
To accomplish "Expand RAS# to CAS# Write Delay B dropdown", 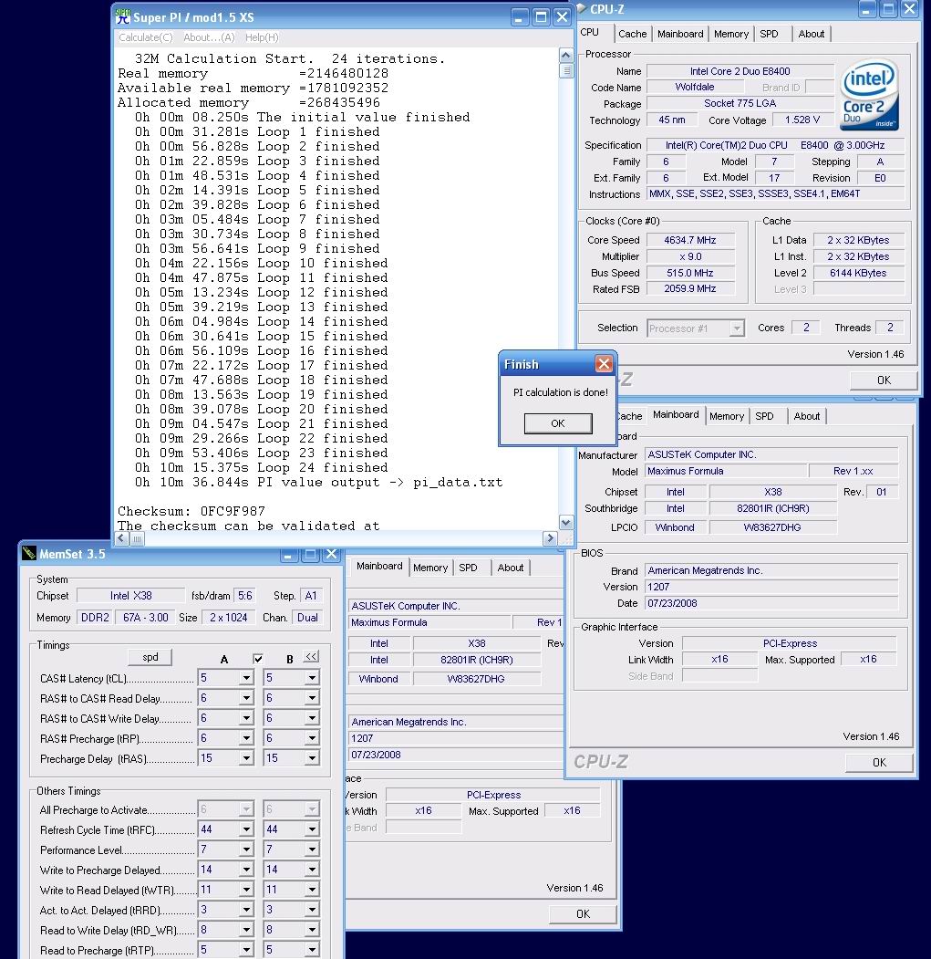I will click(312, 718).
